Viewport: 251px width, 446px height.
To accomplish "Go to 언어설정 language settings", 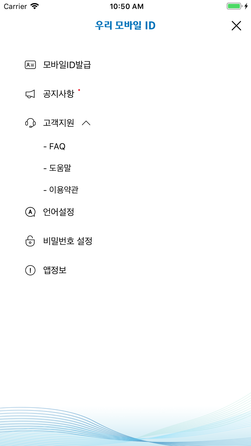I will pyautogui.click(x=58, y=212).
